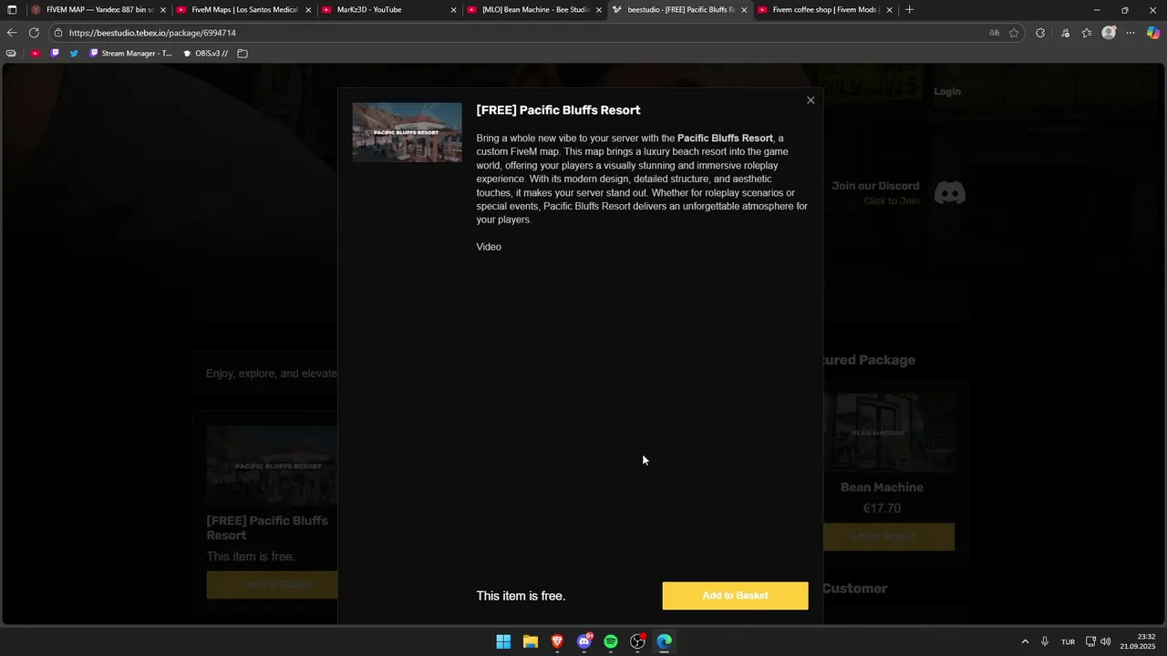Open browser Settings and more menu
Screen dimensions: 1167x656
1131,33
